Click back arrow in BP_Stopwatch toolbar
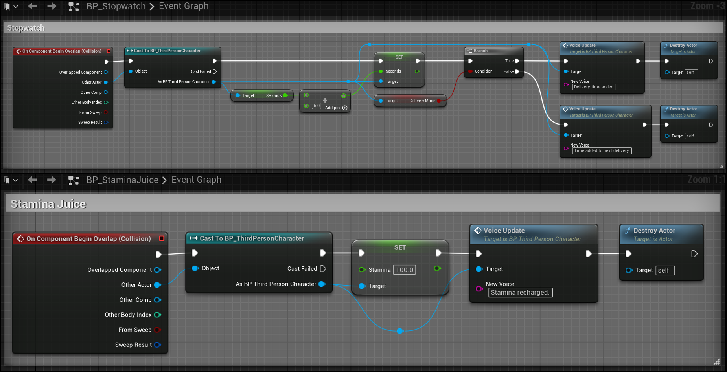 pyautogui.click(x=33, y=6)
